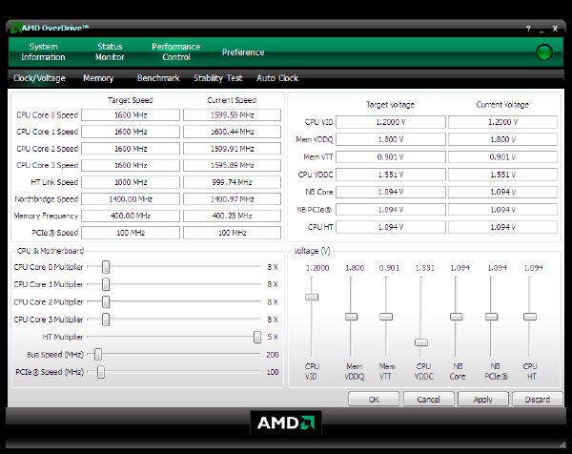Click the NB PCIe vertical voltage slider

(491, 317)
